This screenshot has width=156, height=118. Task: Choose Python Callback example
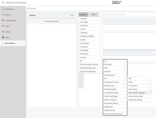115,100
